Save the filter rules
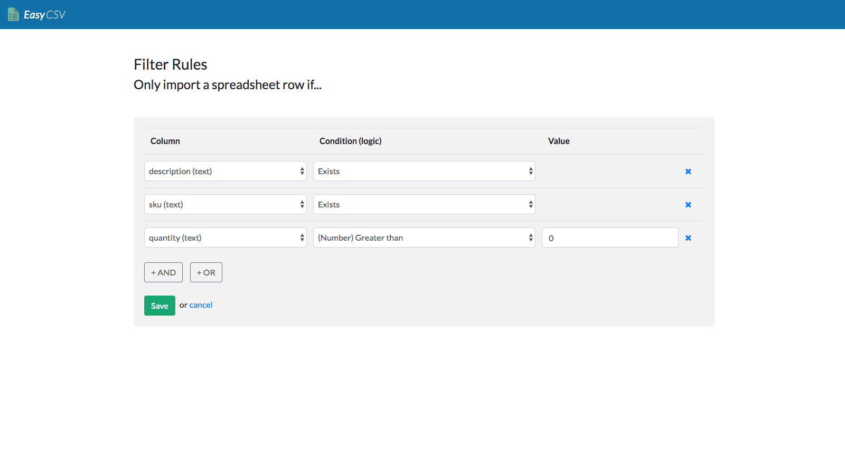Viewport: 845px width, 475px height. pos(159,306)
